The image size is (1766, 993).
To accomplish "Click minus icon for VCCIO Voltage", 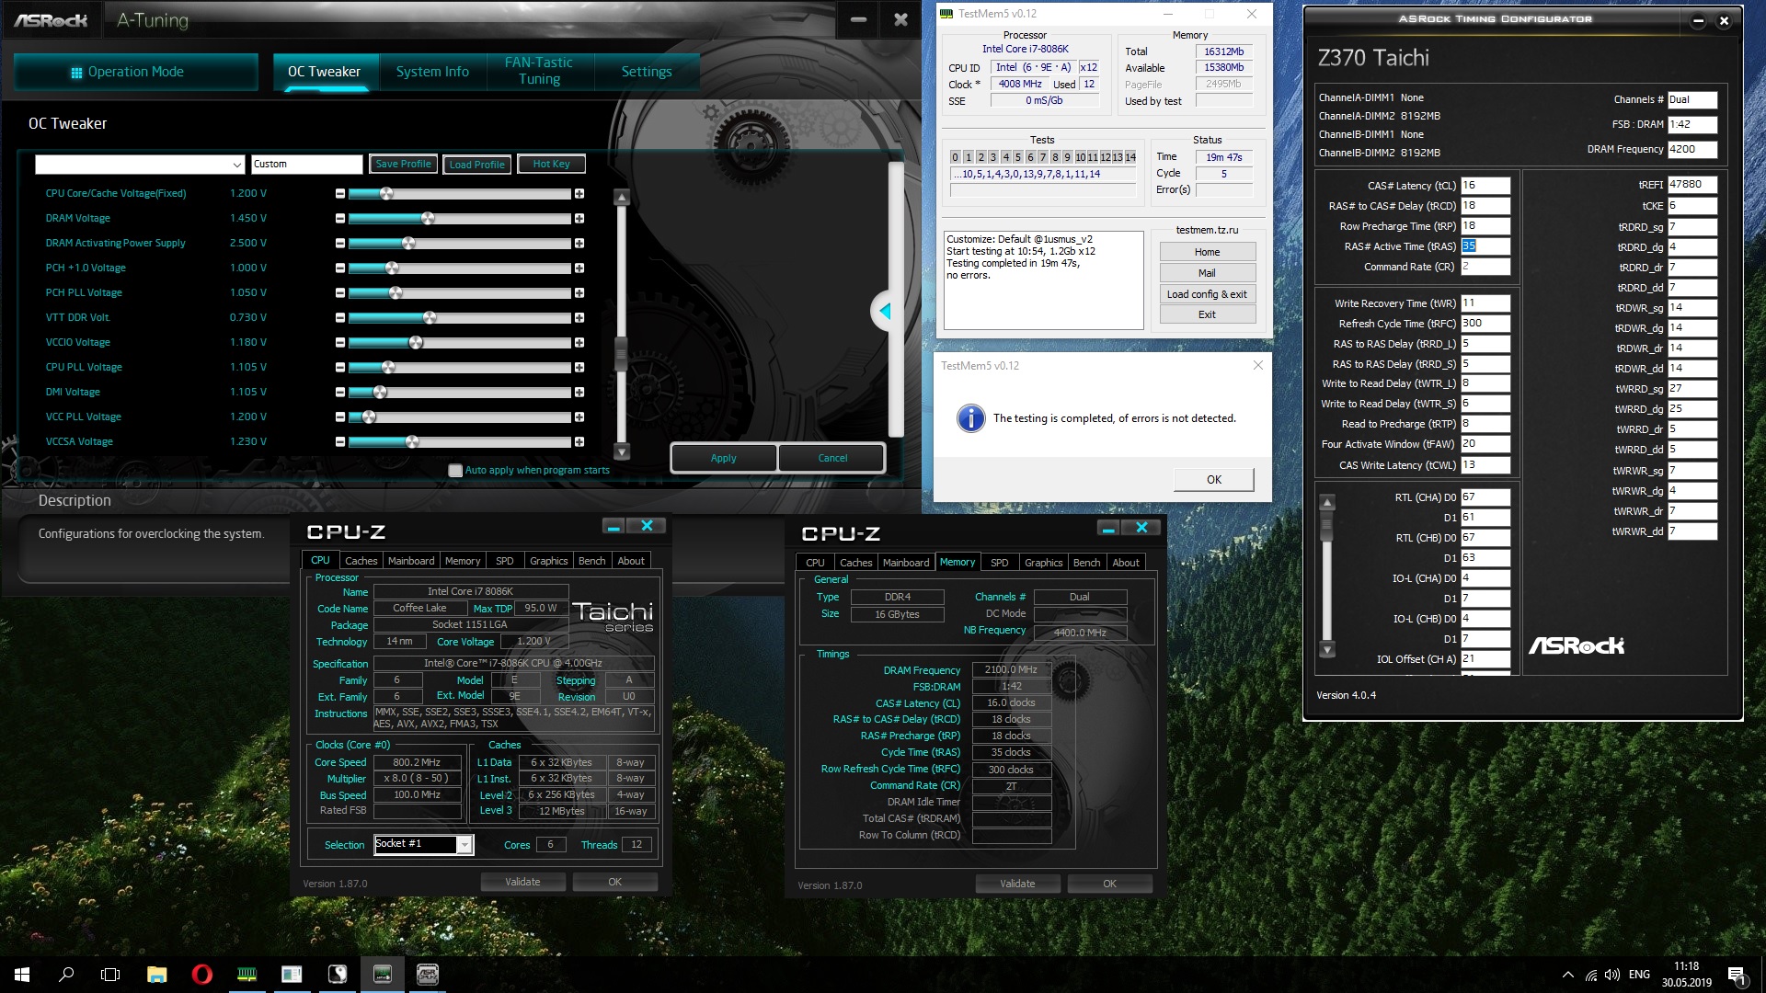I will [340, 343].
